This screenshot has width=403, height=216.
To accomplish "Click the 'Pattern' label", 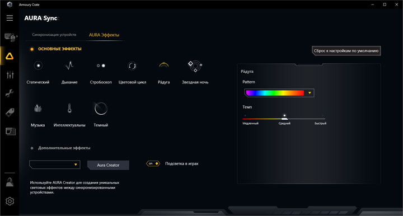I will pyautogui.click(x=249, y=82).
